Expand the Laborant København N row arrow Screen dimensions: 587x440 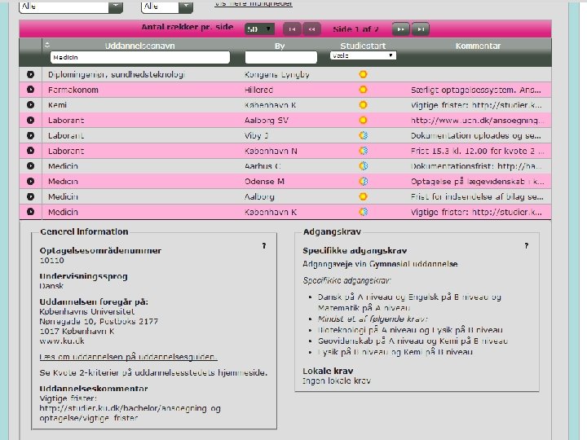click(x=30, y=151)
